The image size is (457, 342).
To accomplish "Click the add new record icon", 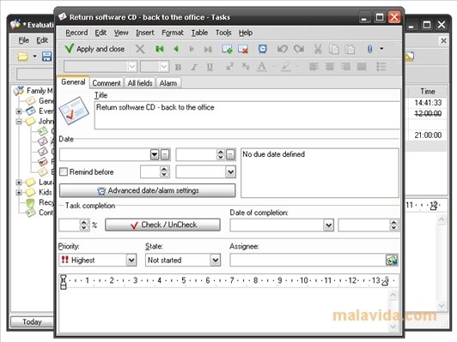I will [227, 49].
